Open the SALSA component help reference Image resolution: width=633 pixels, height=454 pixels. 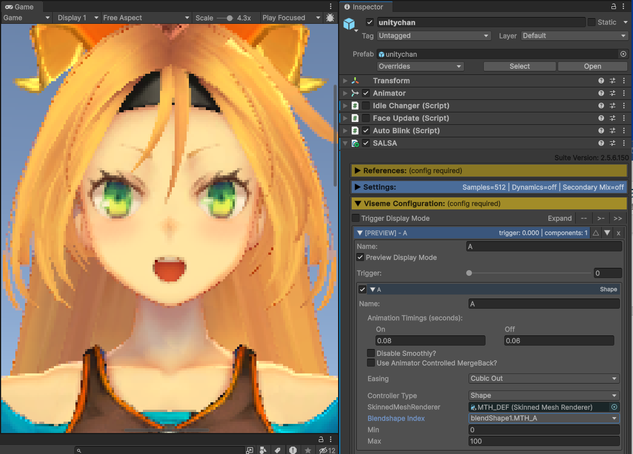click(601, 144)
